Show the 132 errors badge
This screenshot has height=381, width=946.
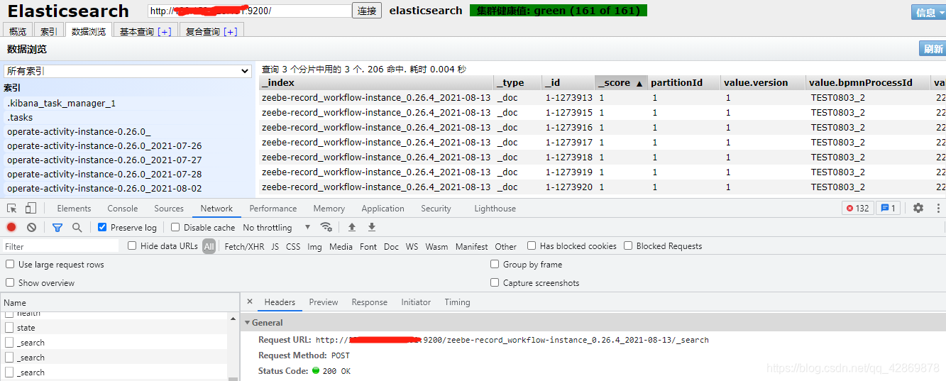pos(857,208)
